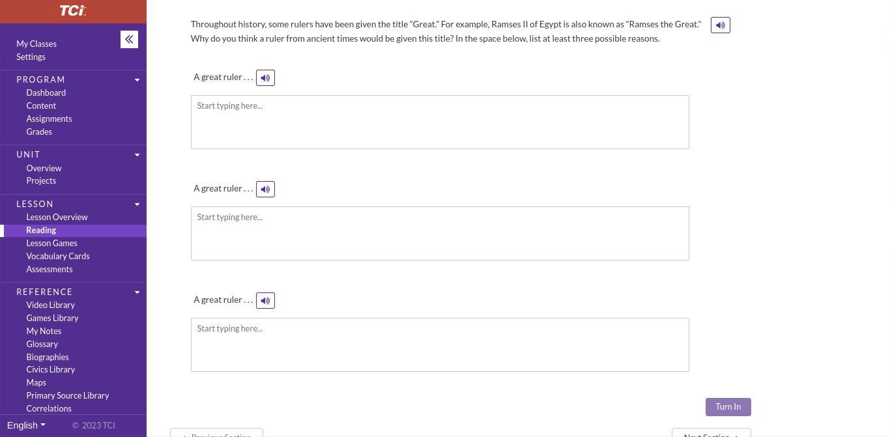The height and width of the screenshot is (437, 890).
Task: Click the TCI logo in header
Action: [73, 11]
